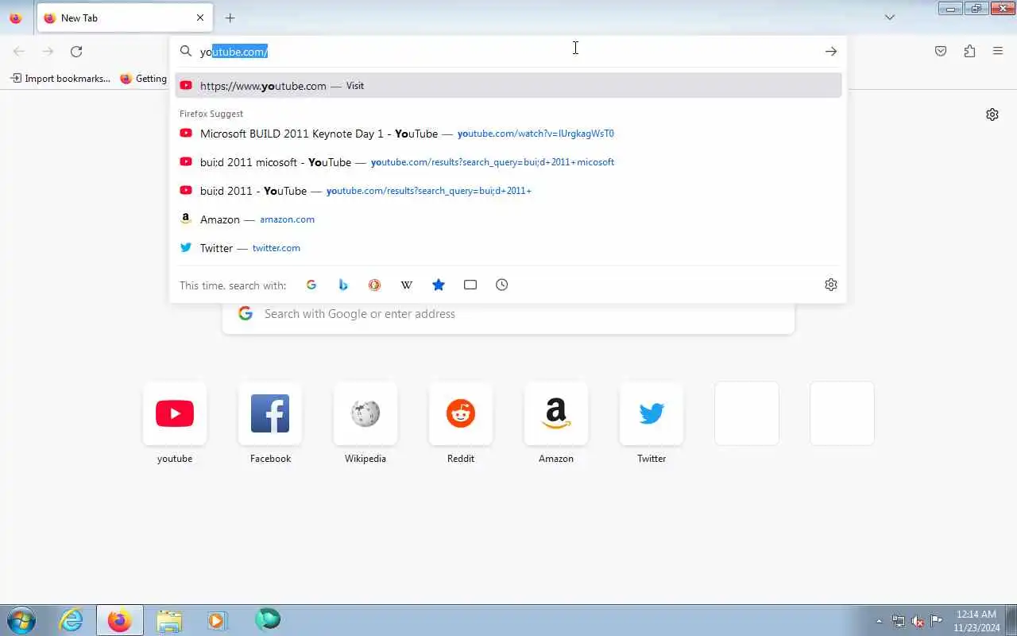Select the New Tab tab
Image resolution: width=1017 pixels, height=636 pixels.
tap(125, 17)
